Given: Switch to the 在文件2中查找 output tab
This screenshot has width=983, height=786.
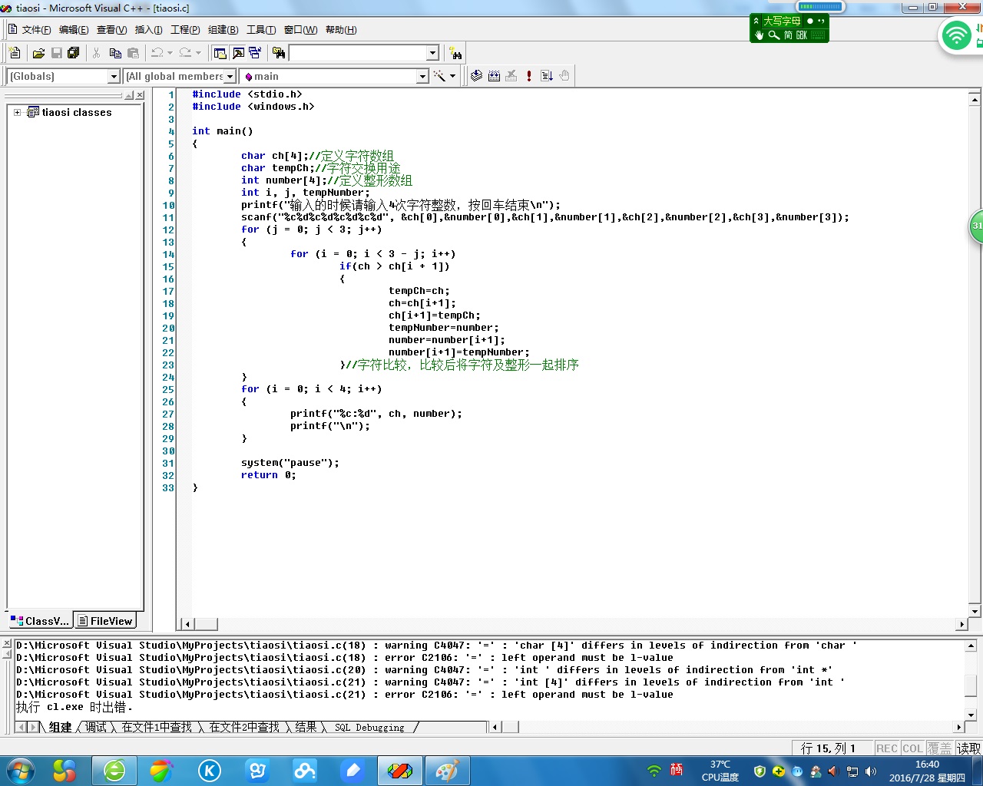Looking at the screenshot, I should [x=244, y=727].
